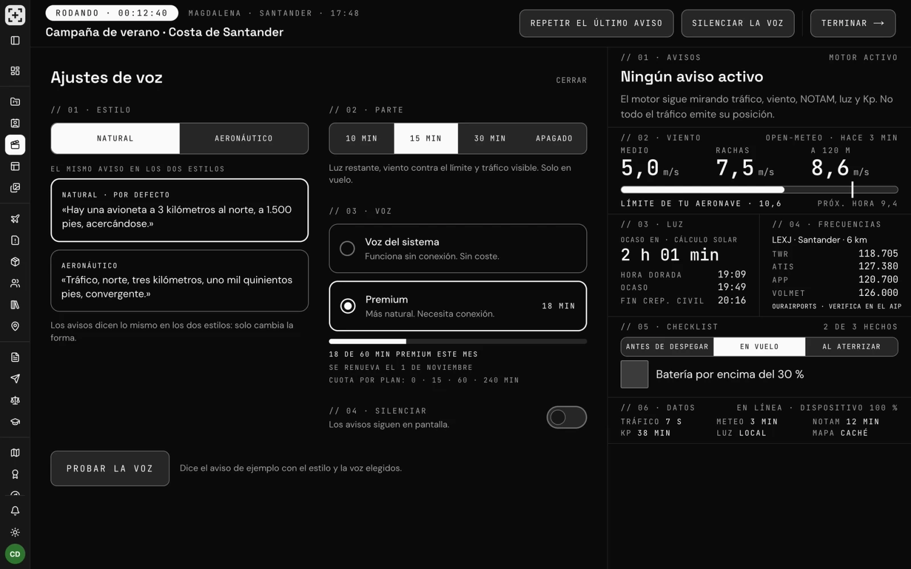Viewport: 911px width, 569px height.
Task: Open the notifications bell icon
Action: [x=15, y=511]
